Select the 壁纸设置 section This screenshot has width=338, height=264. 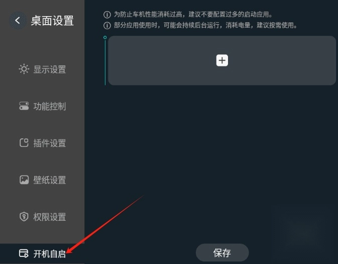(42, 180)
